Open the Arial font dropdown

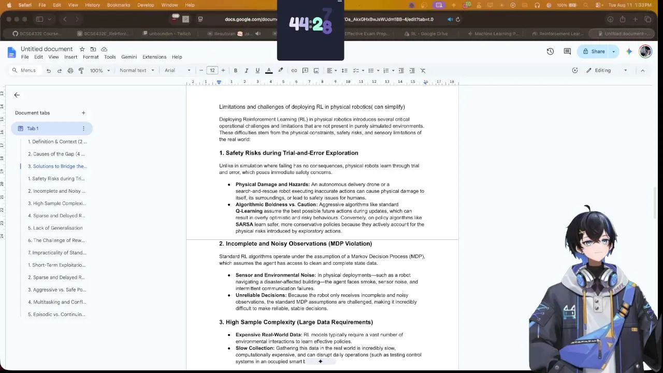coord(178,70)
